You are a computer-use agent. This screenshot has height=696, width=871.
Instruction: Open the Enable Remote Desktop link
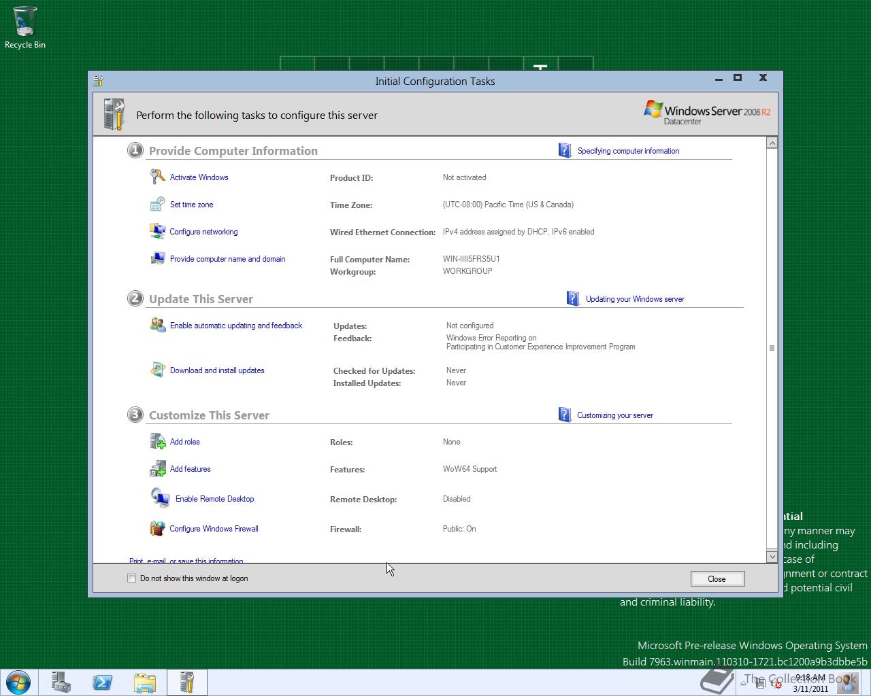(x=214, y=499)
